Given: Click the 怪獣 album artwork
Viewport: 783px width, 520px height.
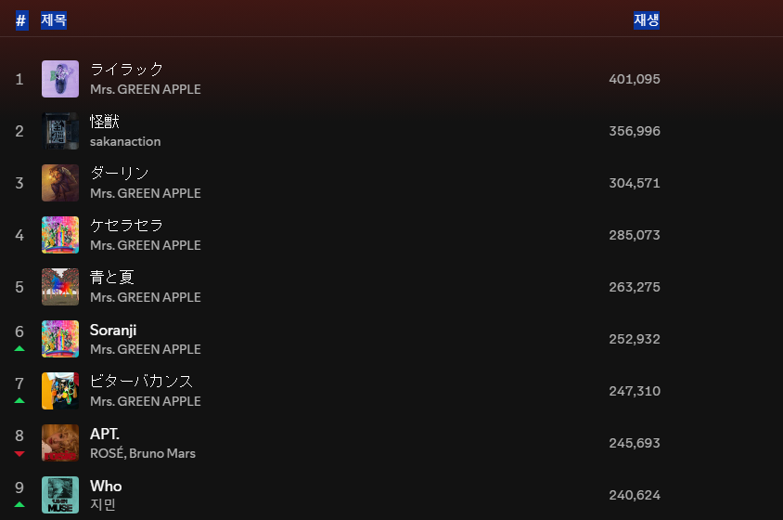Looking at the screenshot, I should (60, 131).
